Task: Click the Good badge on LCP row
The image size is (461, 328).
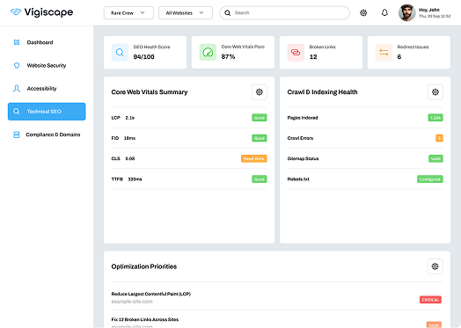Action: 260,118
